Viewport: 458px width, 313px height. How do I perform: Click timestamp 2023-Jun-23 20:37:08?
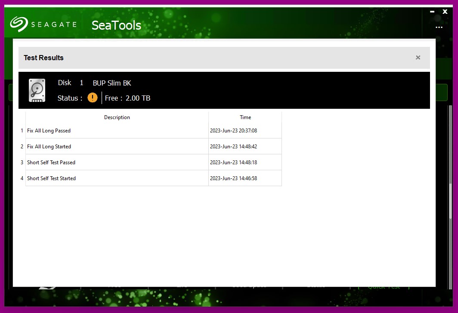[233, 131]
